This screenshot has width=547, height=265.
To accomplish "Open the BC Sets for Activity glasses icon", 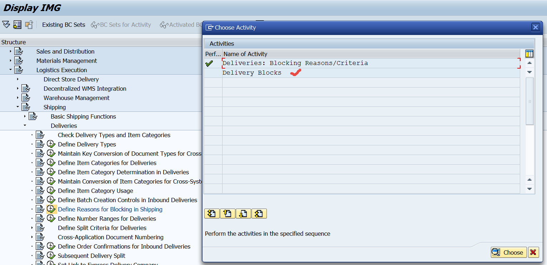I will 95,25.
